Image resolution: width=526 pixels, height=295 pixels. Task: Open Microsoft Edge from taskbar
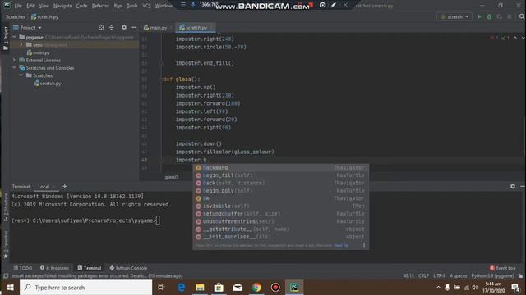click(x=181, y=288)
